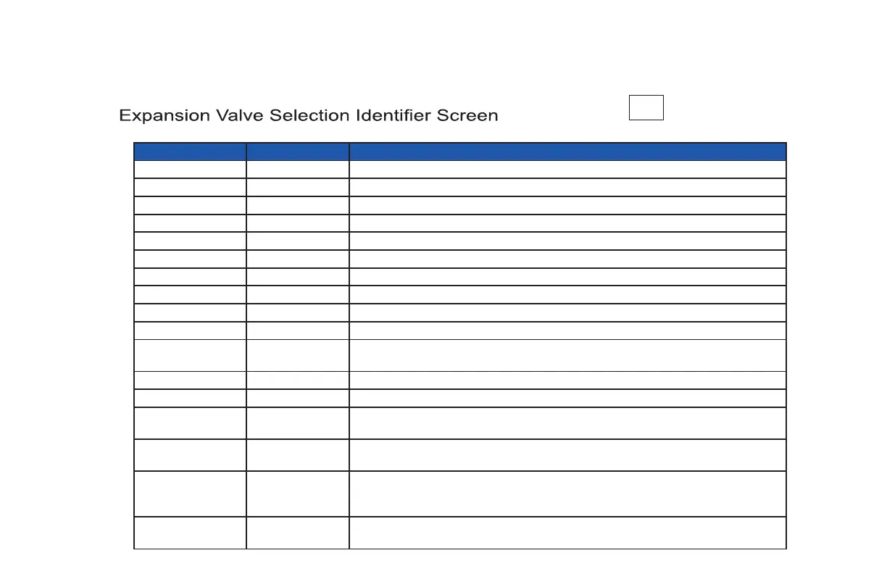Click the second-column cell in the last table row
This screenshot has height=574, width=887.
tap(297, 533)
